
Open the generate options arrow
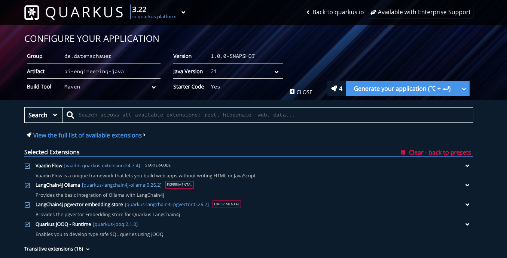pyautogui.click(x=464, y=88)
